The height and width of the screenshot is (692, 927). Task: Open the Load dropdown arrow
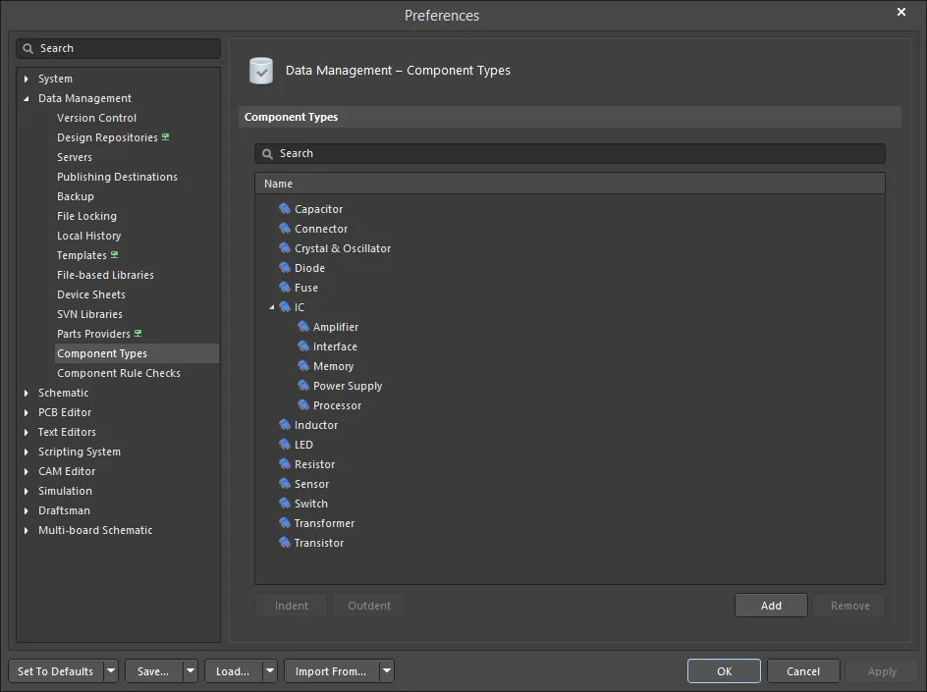pos(270,670)
